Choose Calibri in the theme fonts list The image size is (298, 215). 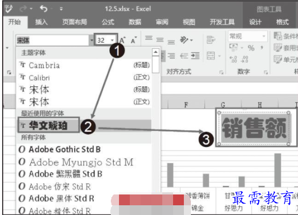click(x=84, y=77)
